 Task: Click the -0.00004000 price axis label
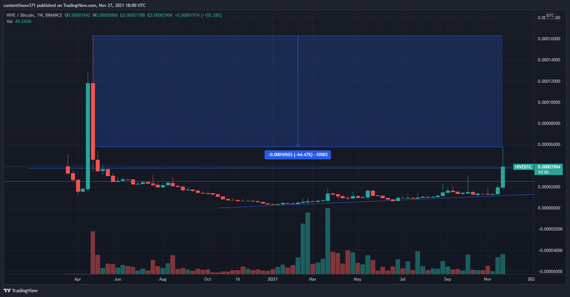(550, 251)
